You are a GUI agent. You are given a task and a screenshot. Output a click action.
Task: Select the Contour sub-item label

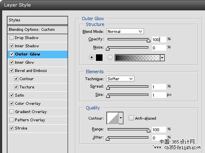click(27, 79)
